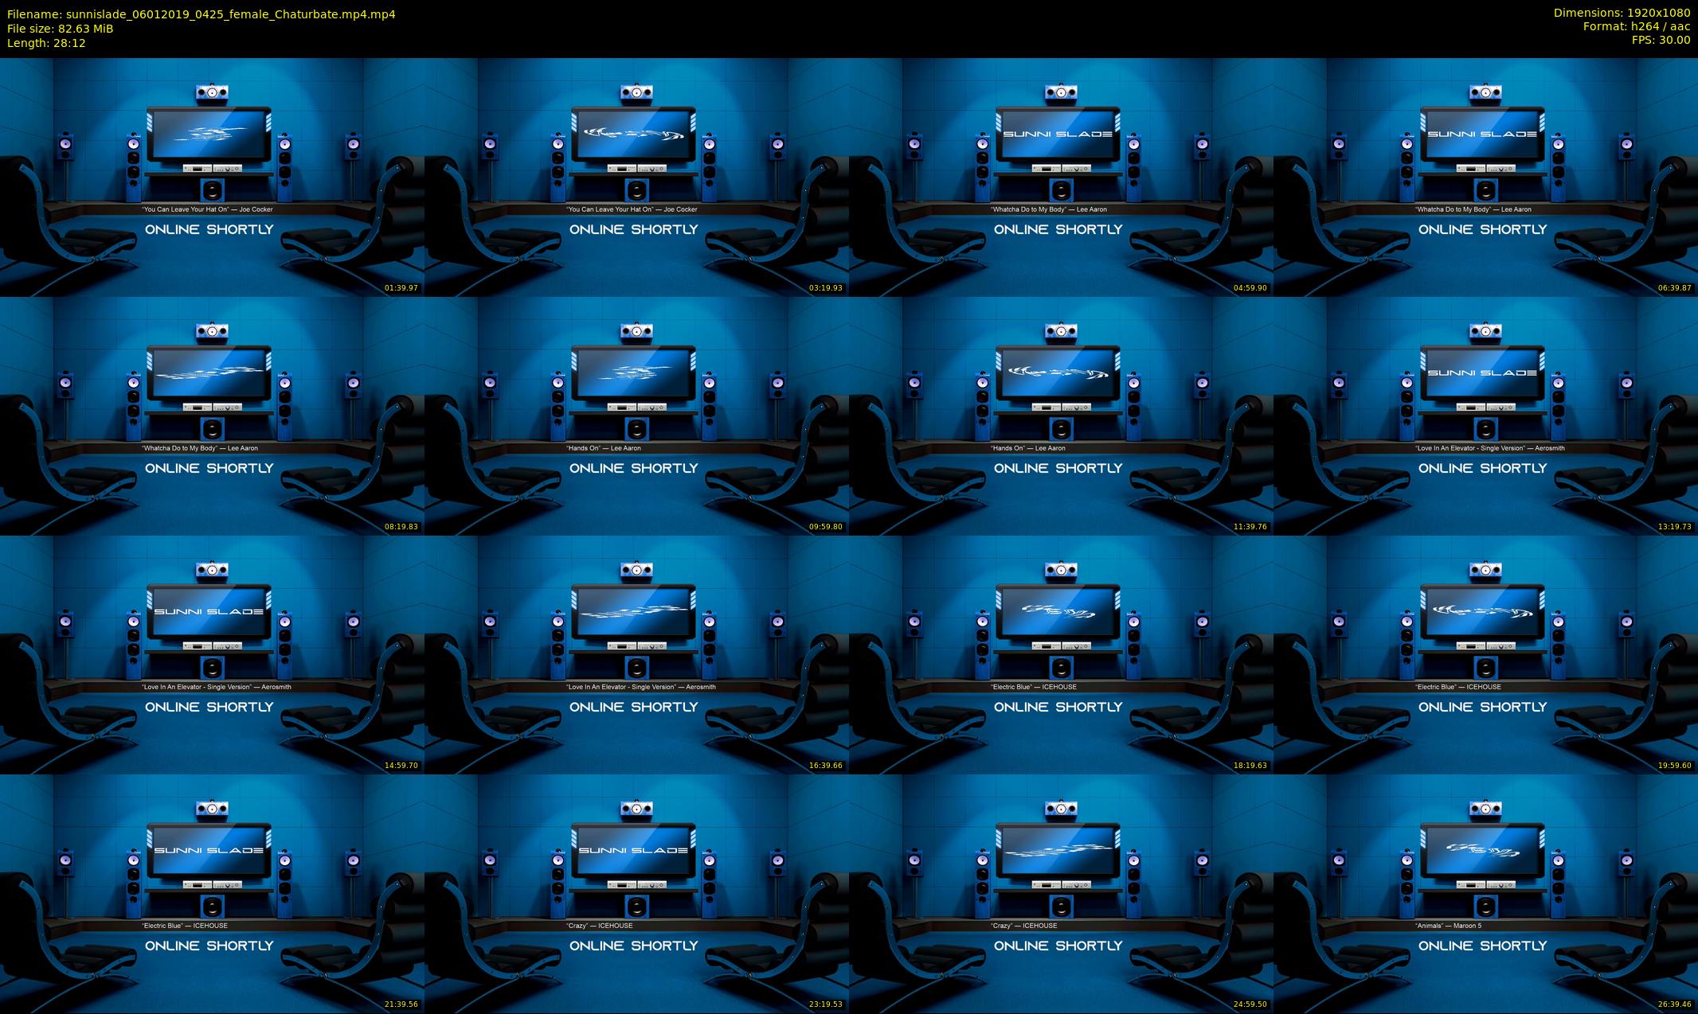Click the Length 28:12 header text
Image resolution: width=1698 pixels, height=1014 pixels.
pos(46,43)
